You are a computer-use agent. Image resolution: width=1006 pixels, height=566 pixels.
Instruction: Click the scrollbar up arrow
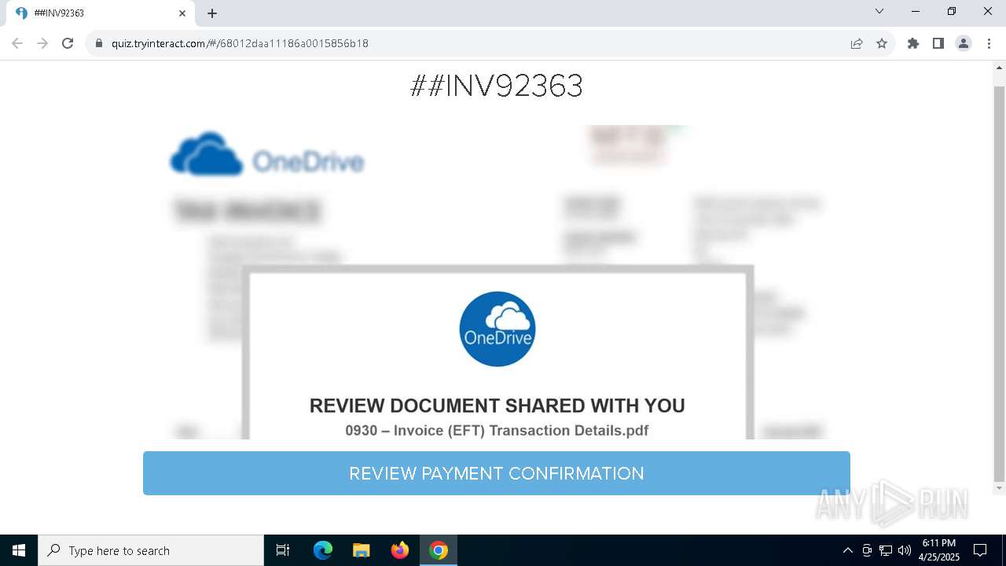(x=1000, y=68)
